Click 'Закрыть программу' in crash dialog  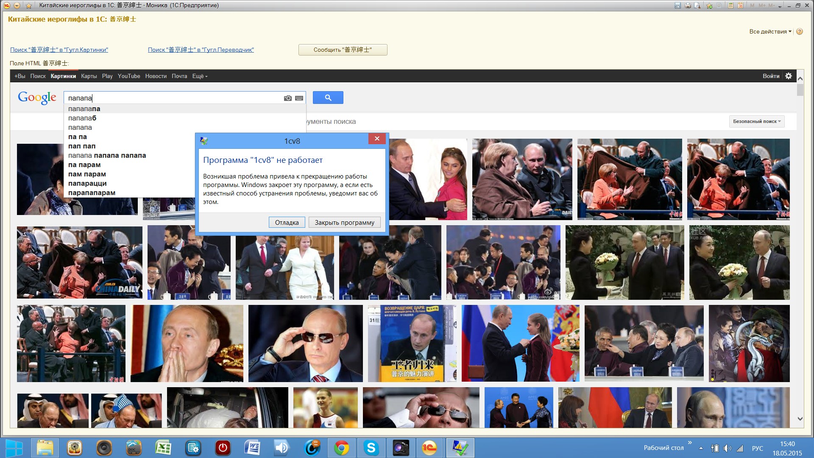tap(344, 222)
